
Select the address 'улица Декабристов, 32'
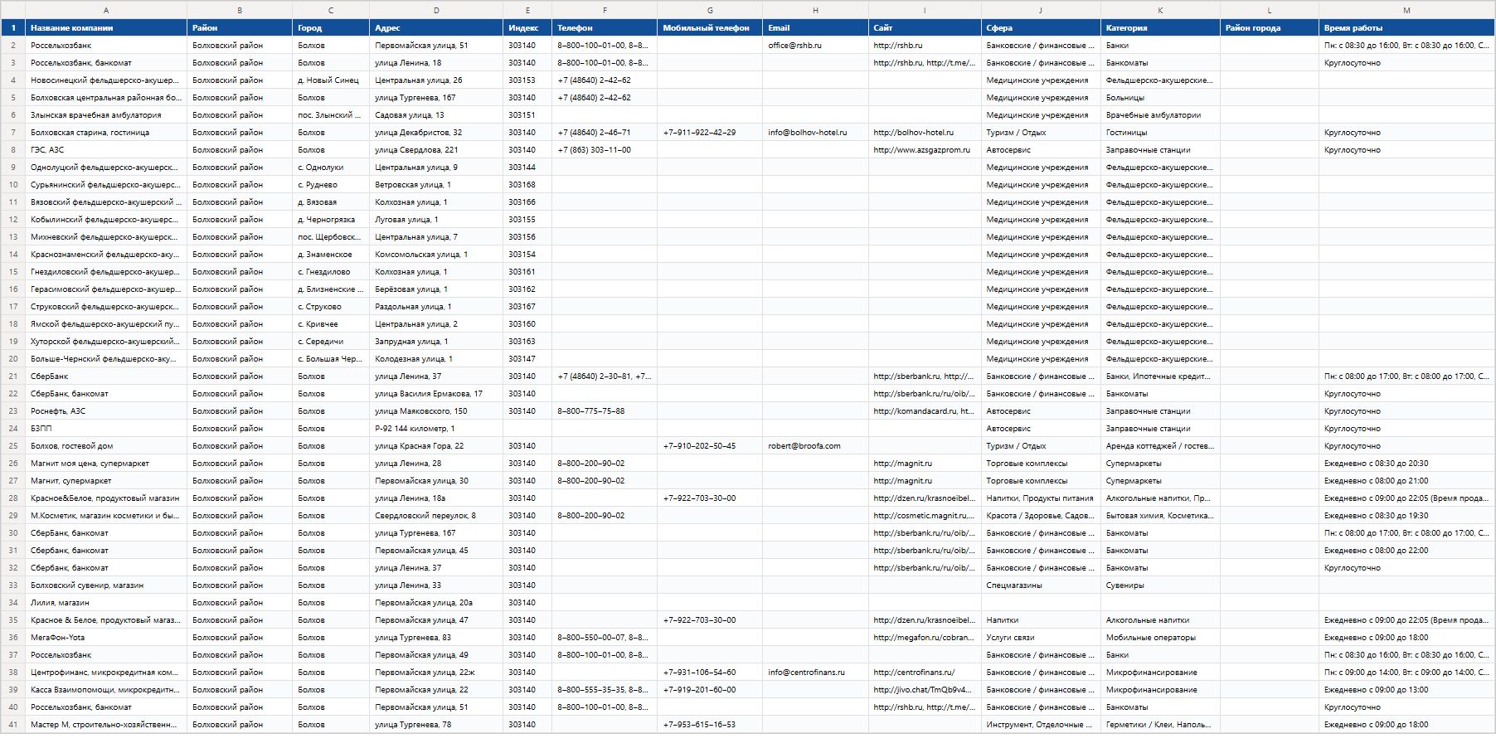436,133
